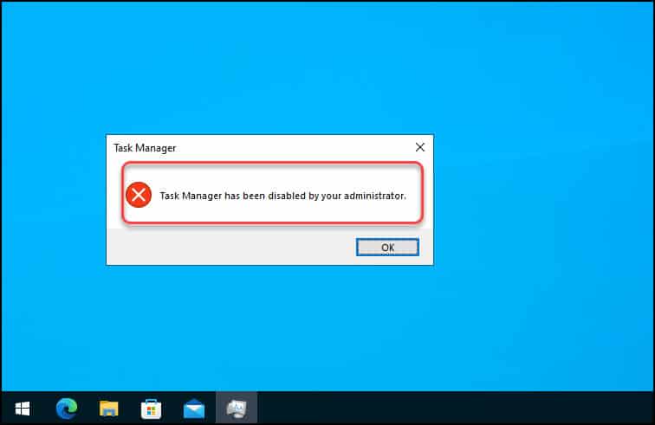Screen dimensions: 655x425
Task: Click the 'Task Manager has been disabled' message
Action: tap(282, 196)
